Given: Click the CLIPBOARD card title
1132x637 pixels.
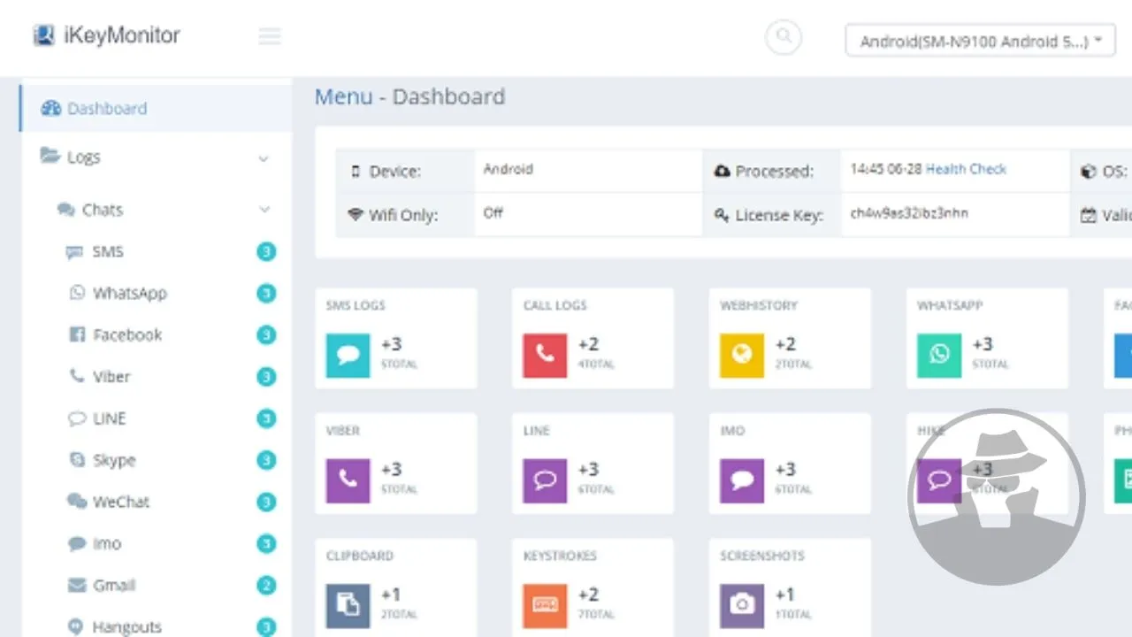Looking at the screenshot, I should click(359, 556).
